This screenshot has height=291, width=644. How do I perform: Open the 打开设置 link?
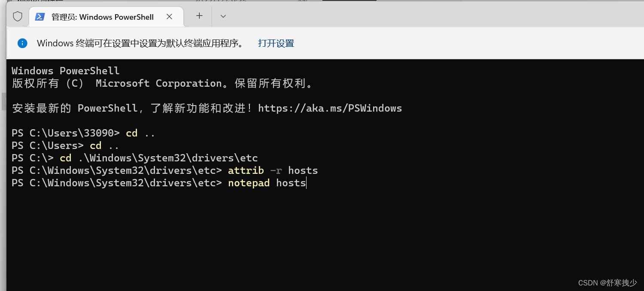[276, 43]
